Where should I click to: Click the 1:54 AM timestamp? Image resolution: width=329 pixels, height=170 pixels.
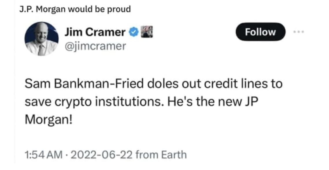(x=43, y=155)
